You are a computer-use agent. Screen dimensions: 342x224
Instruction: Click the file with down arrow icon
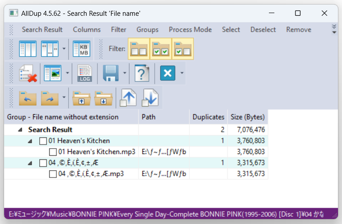(x=150, y=98)
